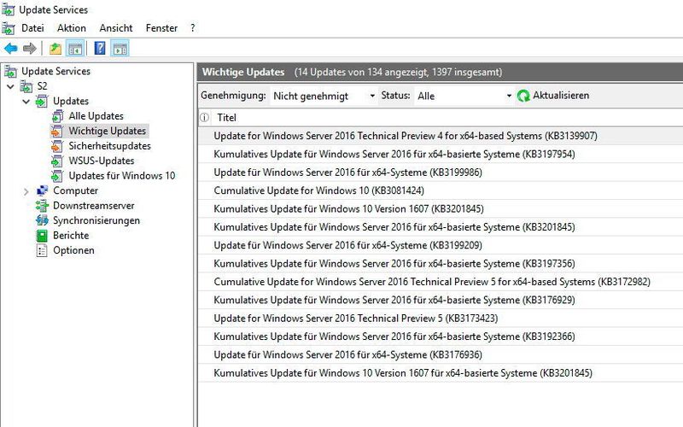Viewport: 683px width, 427px height.
Task: Expand the Computer tree node
Action: [x=26, y=191]
